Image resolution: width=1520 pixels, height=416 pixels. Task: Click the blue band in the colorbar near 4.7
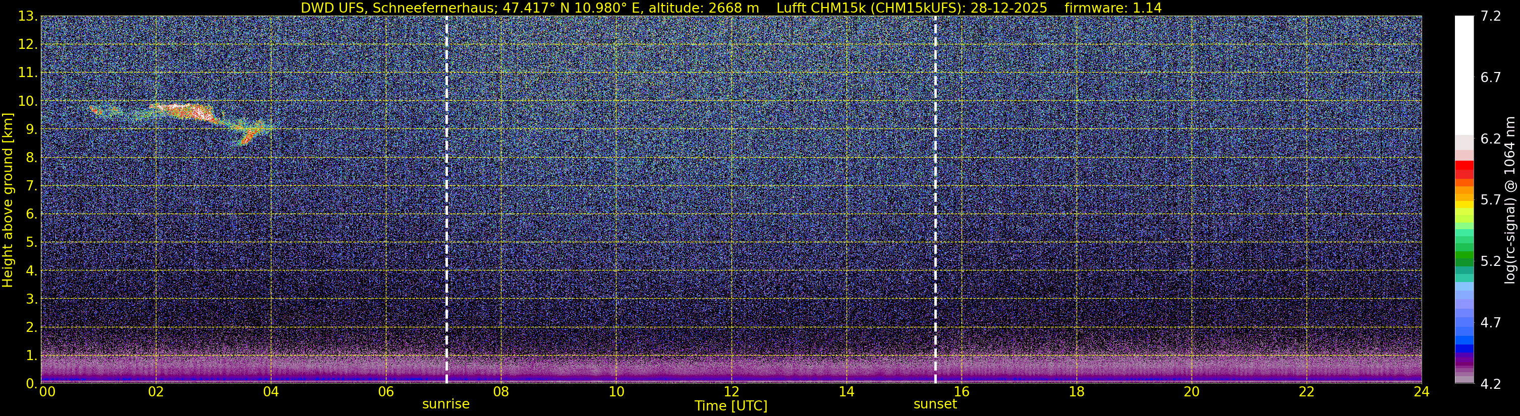pos(1464,322)
